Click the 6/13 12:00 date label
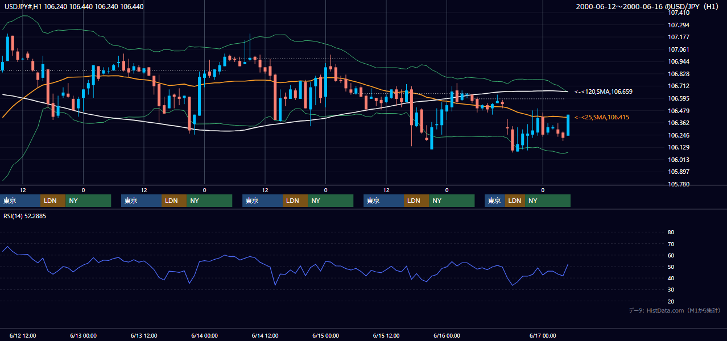The width and height of the screenshot is (727, 341). tap(144, 335)
